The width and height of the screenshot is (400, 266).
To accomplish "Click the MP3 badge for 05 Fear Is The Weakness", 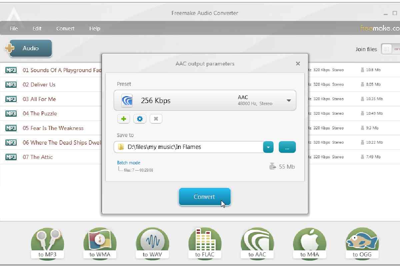I will (11, 128).
